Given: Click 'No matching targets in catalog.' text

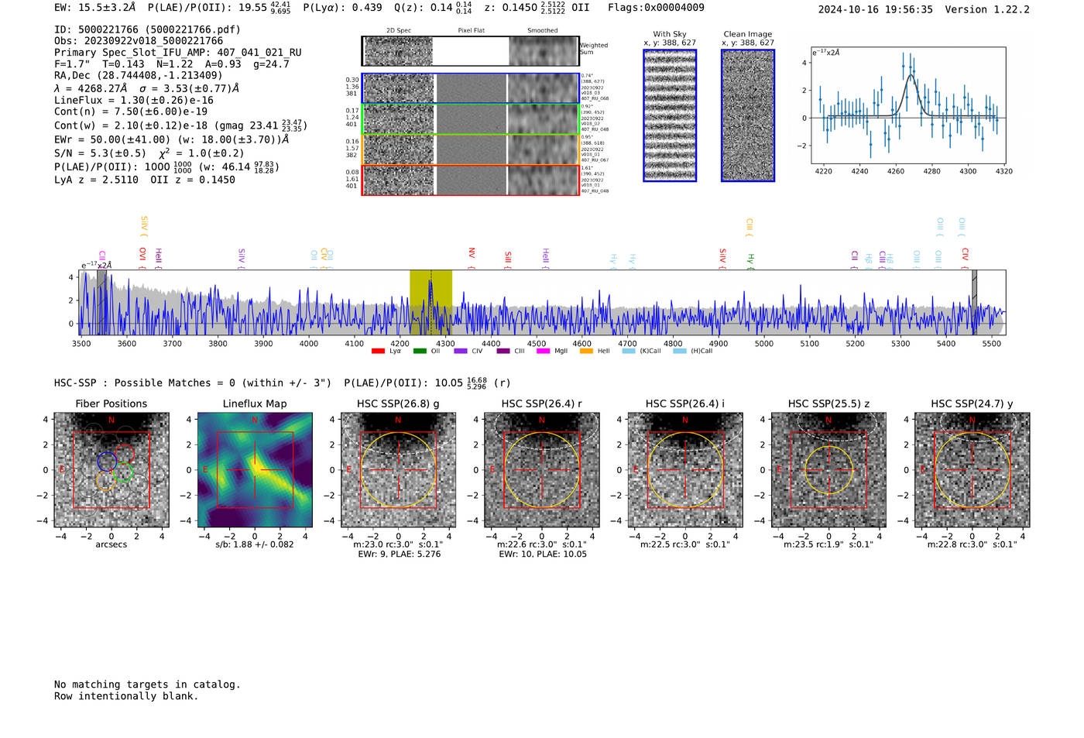Looking at the screenshot, I should tap(147, 685).
